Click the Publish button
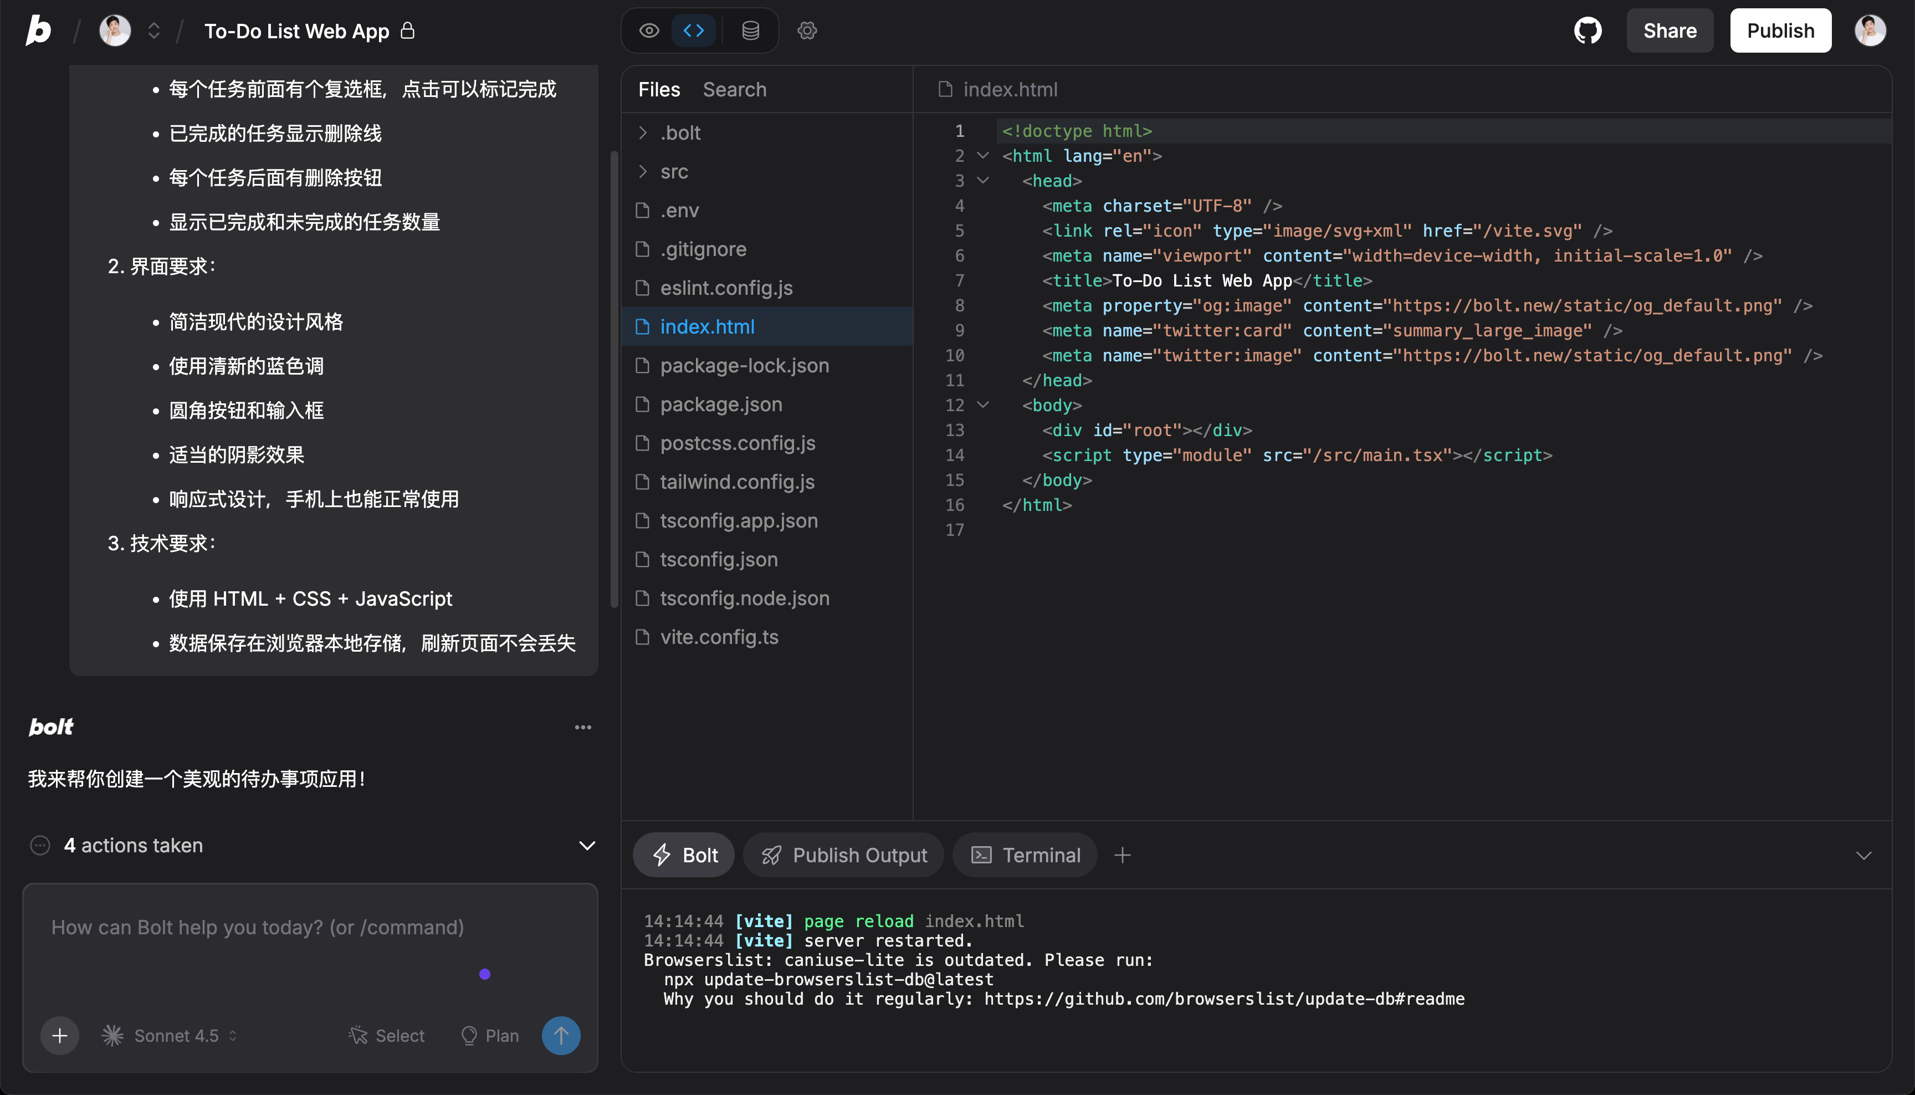Screen dimensions: 1915x1095 click(1780, 31)
